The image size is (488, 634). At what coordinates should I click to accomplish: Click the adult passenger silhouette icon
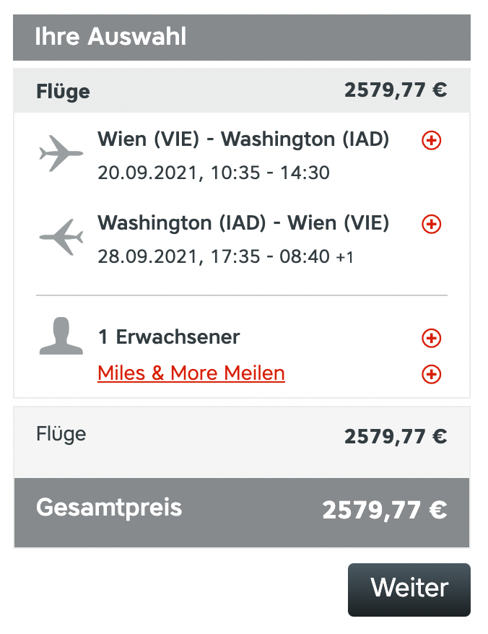[61, 336]
